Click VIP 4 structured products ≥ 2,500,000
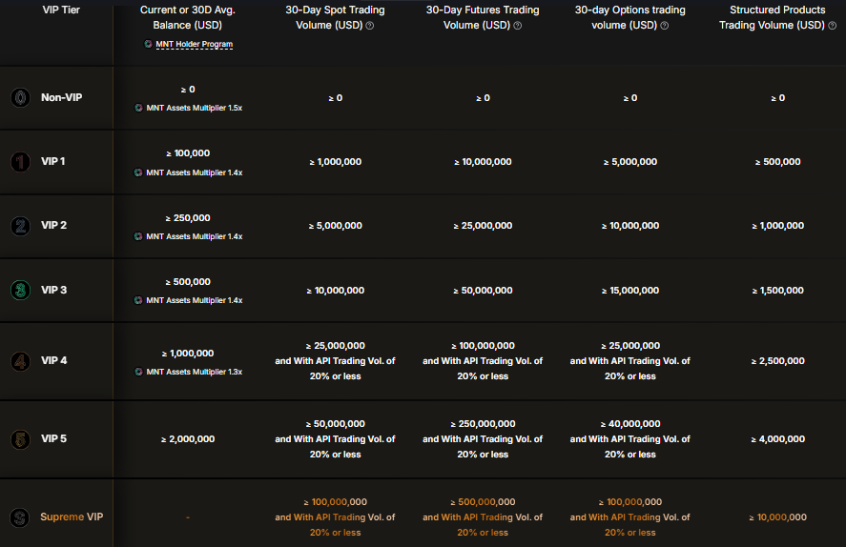This screenshot has width=846, height=547. point(777,361)
